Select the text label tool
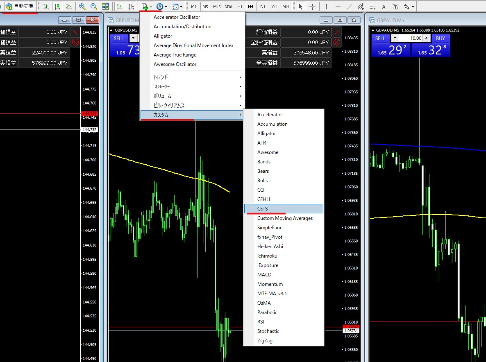Image resolution: width=486 pixels, height=362 pixels. point(395,7)
